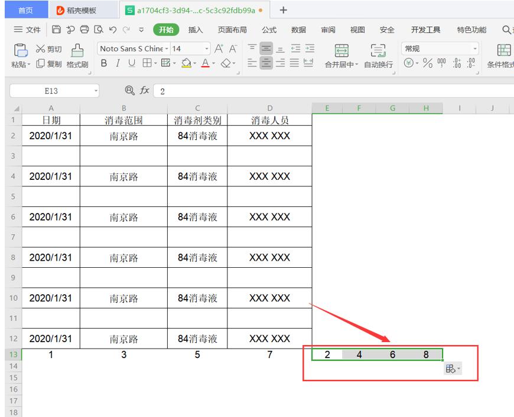Open font color dropdown arrow
The height and width of the screenshot is (417, 514).
214,63
